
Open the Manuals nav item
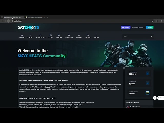pos(59,36)
